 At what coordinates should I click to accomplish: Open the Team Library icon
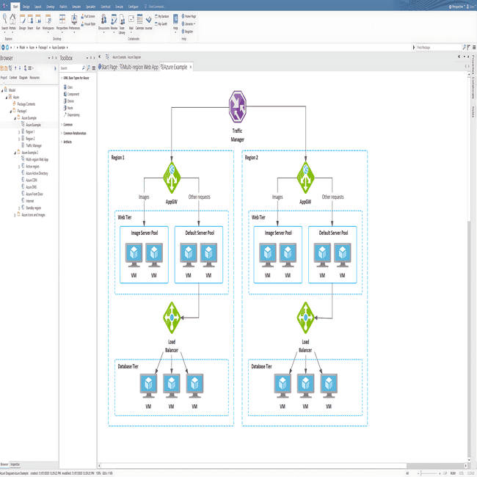[122, 23]
